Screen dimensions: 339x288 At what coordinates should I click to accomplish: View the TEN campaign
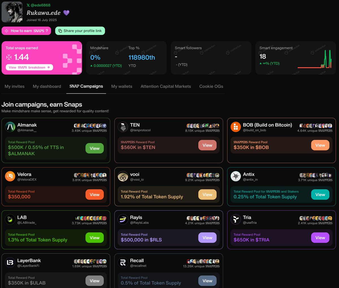point(207,145)
